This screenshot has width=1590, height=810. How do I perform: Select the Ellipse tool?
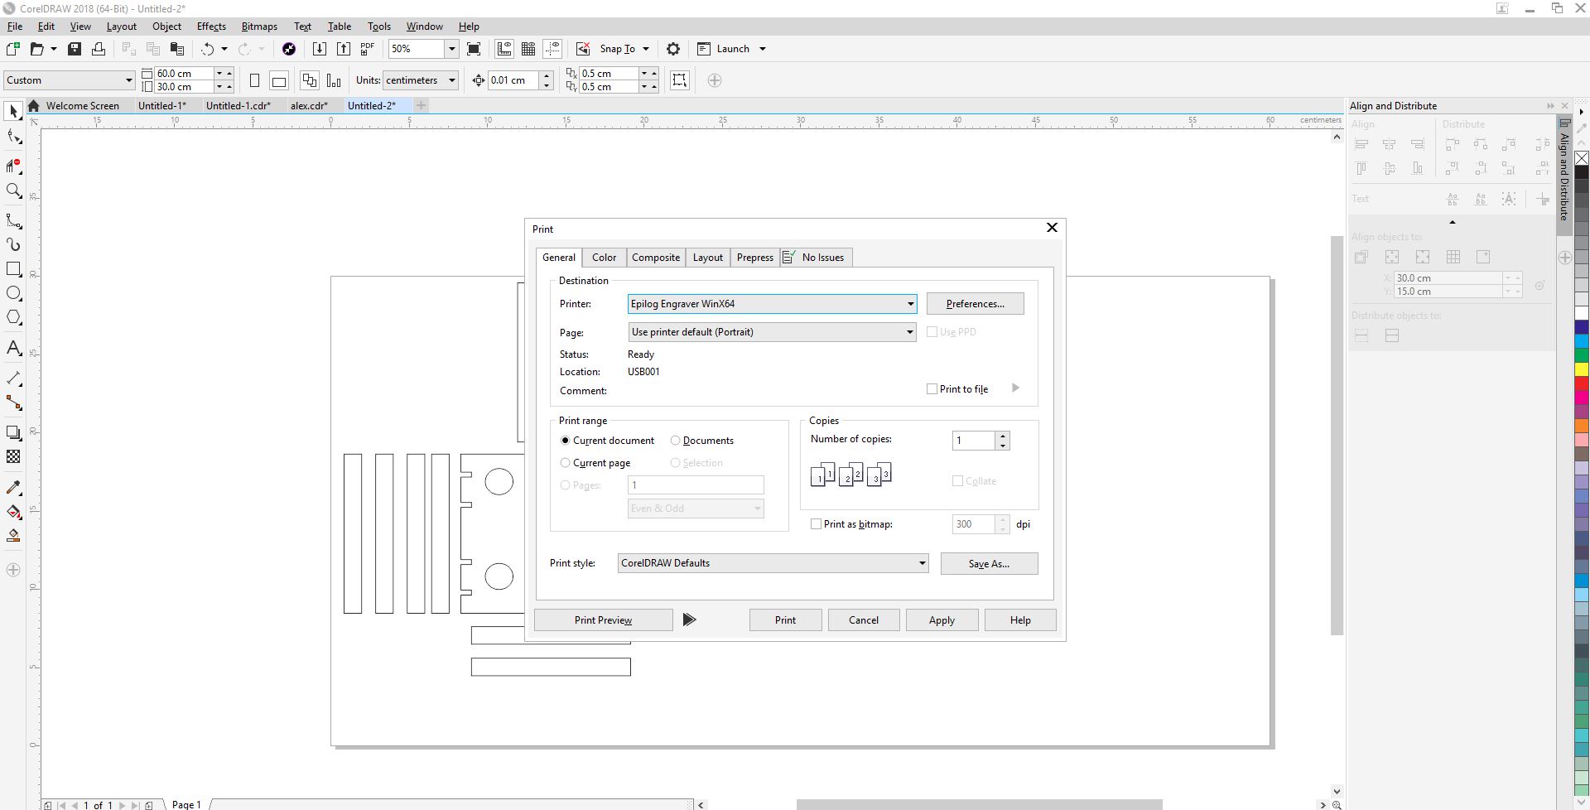(13, 293)
